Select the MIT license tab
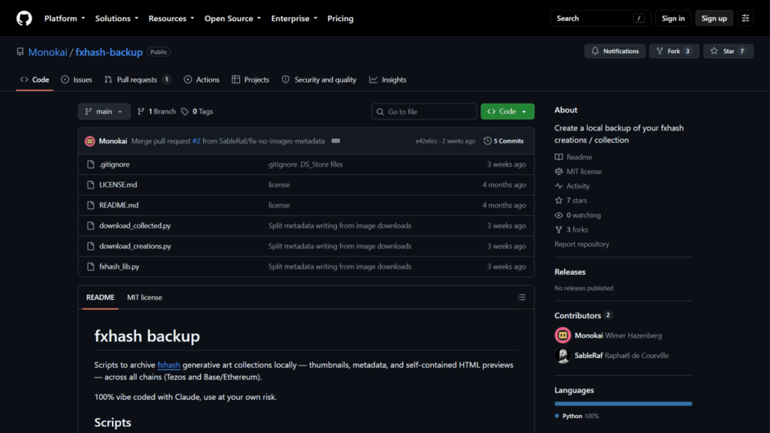The image size is (770, 433). (x=144, y=298)
